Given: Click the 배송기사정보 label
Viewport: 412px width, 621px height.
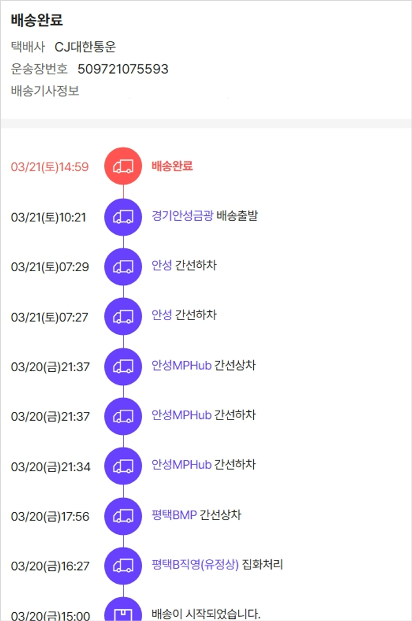Looking at the screenshot, I should click(x=45, y=91).
